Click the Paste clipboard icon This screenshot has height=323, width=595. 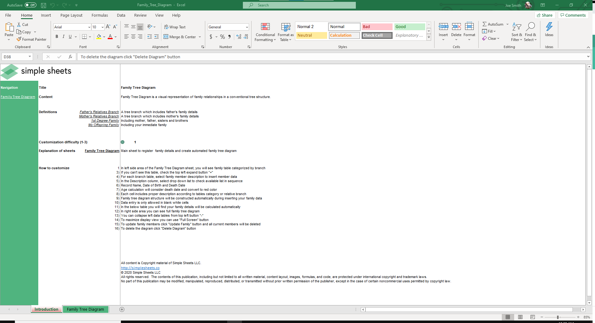(x=9, y=27)
